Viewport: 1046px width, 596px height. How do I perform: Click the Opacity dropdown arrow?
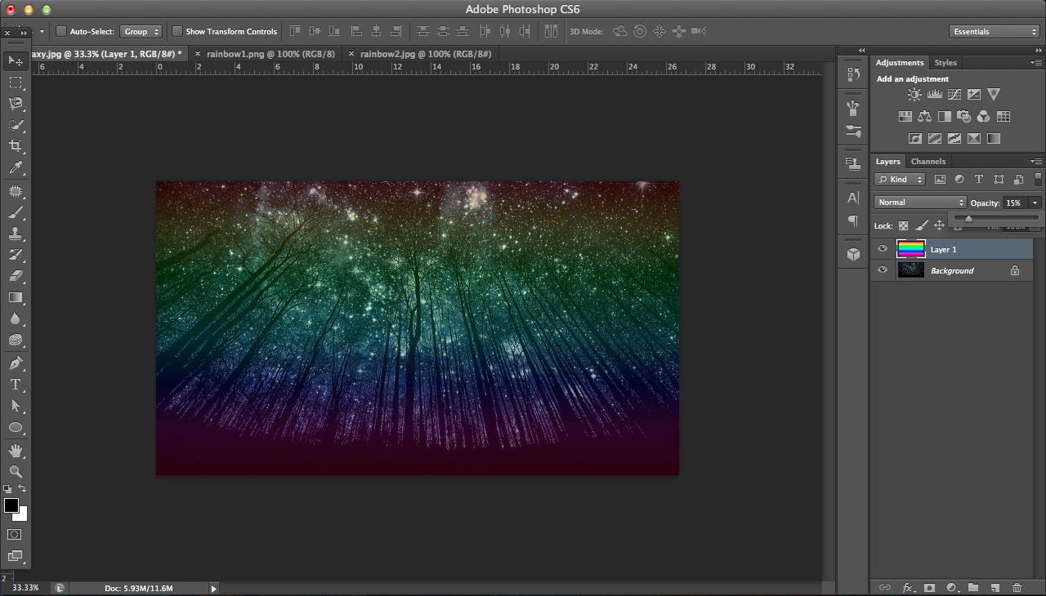(x=1035, y=202)
